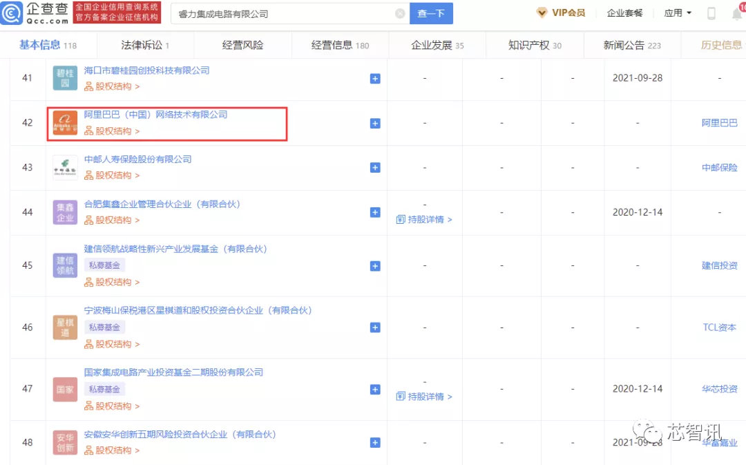Click the 建信领航 logo tile
Screen dimensions: 746x465
click(65, 265)
